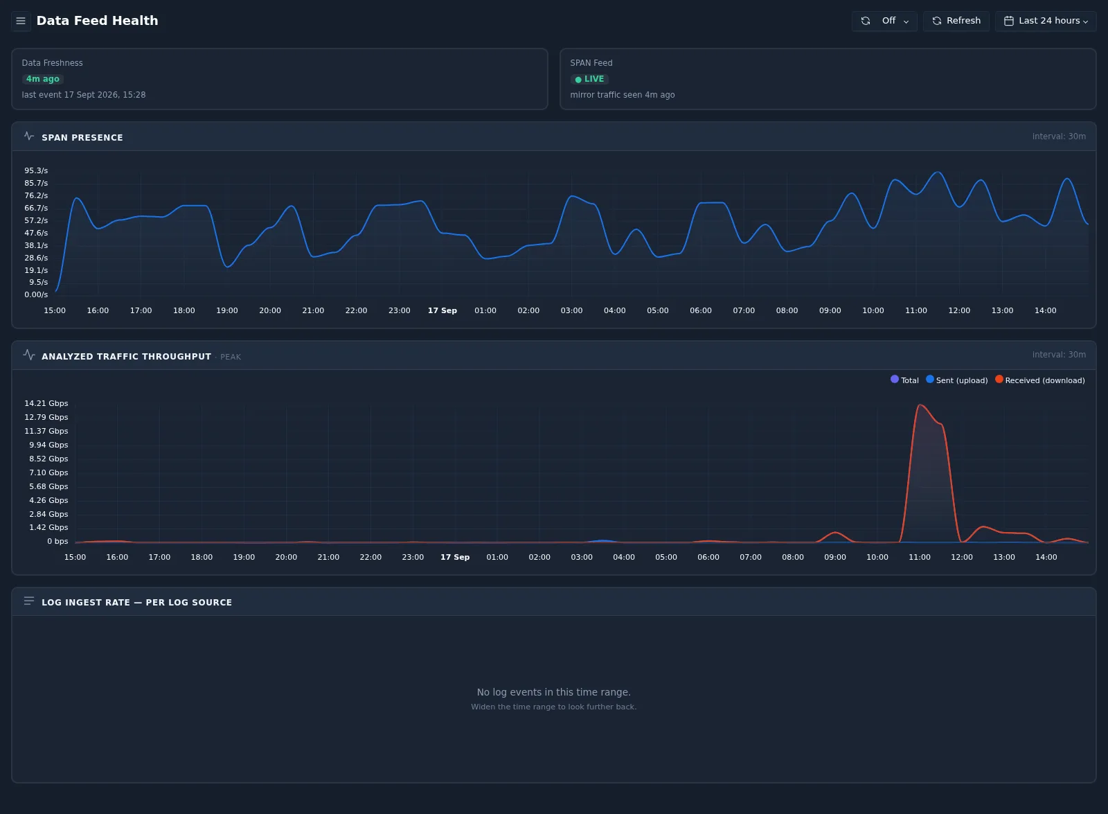Click the 17 Sep marker on SPAN PRESENCE axis
Screen dimensions: 1108x814
[x=443, y=310]
